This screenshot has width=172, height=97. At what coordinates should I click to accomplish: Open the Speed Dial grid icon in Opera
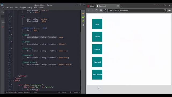(x=101, y=10)
